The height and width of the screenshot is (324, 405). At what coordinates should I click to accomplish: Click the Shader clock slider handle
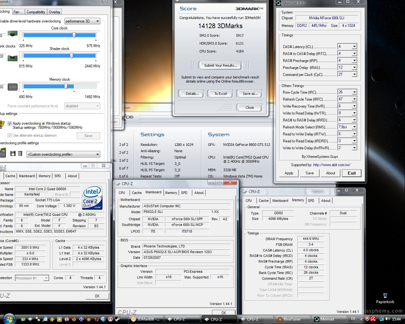[x=72, y=55]
